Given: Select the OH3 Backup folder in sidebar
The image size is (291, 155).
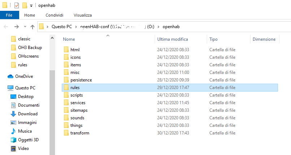Looking at the screenshot, I should click(x=30, y=48).
